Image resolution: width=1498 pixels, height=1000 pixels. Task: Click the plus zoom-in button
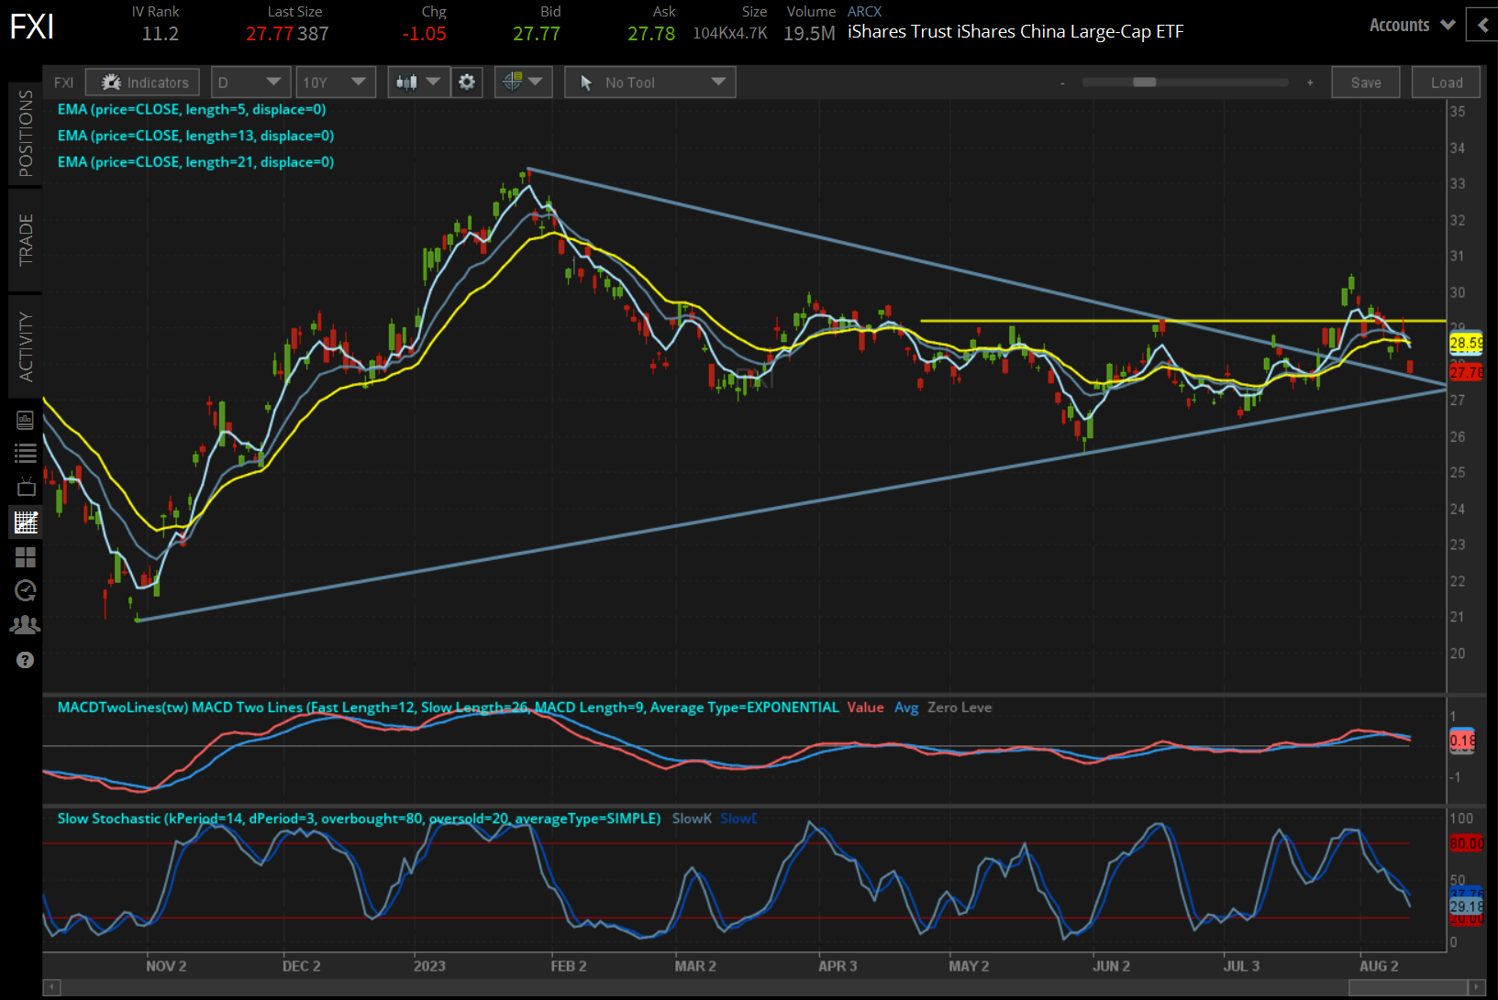click(1310, 82)
